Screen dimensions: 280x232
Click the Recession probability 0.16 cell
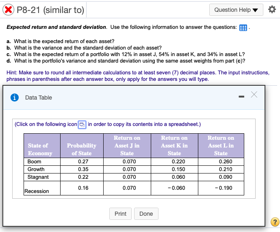(x=83, y=188)
